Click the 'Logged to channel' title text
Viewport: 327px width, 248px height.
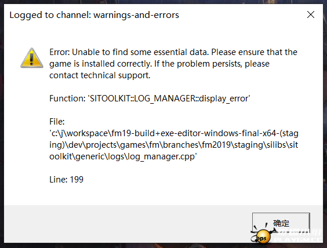(x=94, y=15)
